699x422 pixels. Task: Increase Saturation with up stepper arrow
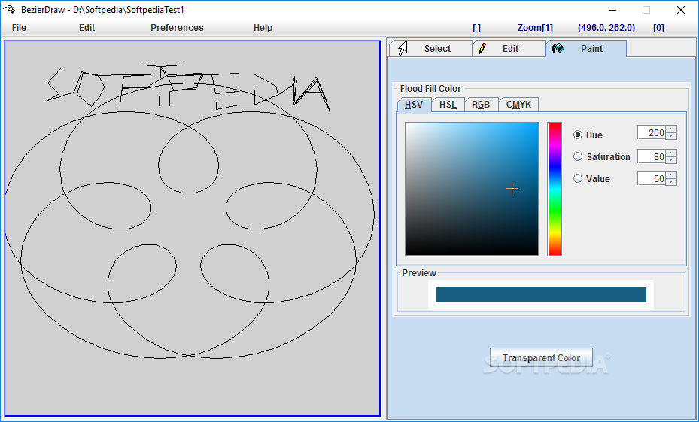[x=671, y=153]
